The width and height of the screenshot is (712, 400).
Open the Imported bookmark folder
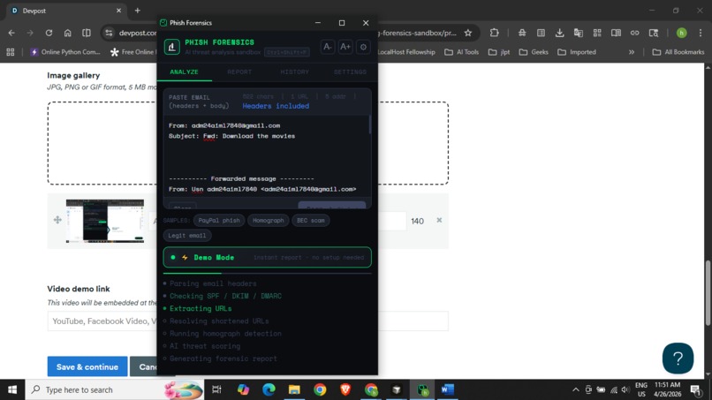[x=577, y=52]
